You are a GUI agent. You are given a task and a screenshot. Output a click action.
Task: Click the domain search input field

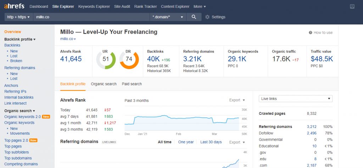91,17
